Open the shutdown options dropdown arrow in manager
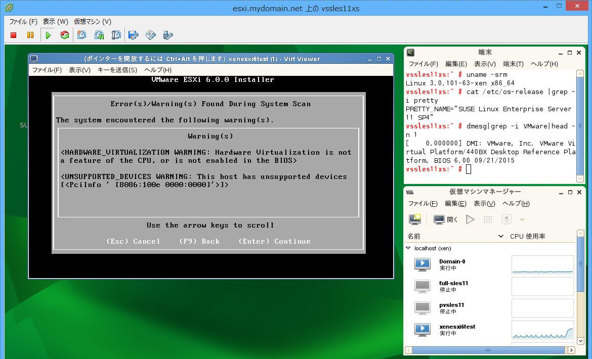The image size is (592, 359). [522, 219]
